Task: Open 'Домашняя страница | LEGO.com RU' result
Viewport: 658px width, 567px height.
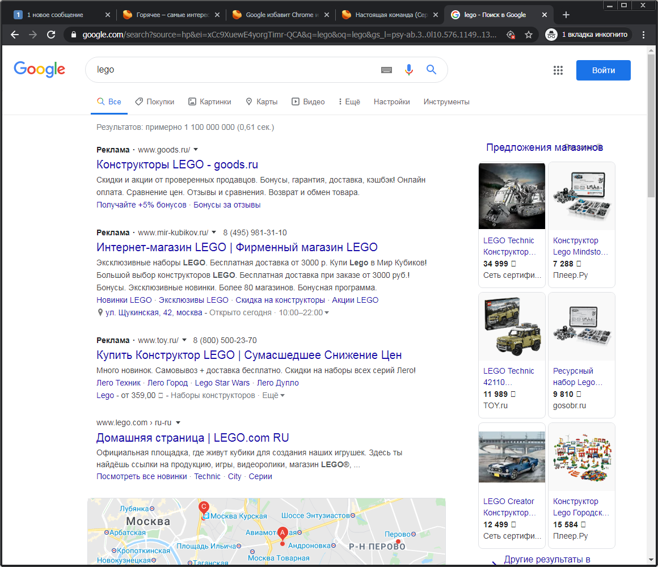Action: click(193, 437)
